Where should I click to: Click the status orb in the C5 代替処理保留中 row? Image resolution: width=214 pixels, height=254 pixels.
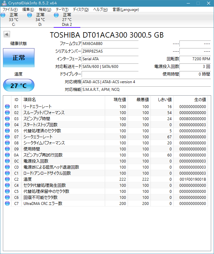click(x=7, y=191)
